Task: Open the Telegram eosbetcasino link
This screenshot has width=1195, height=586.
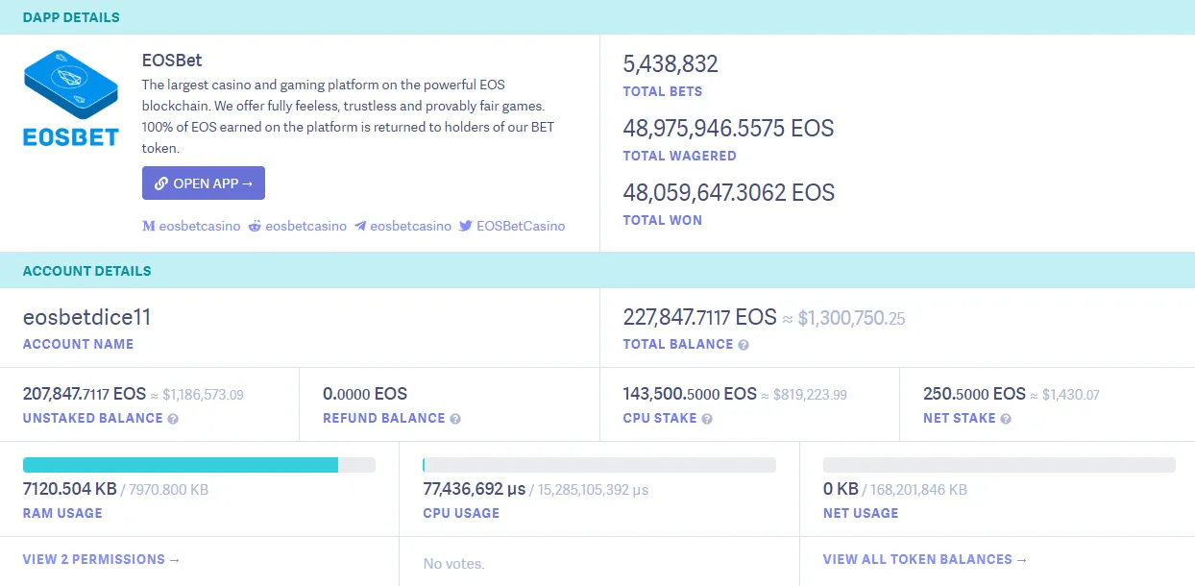Action: coord(402,226)
